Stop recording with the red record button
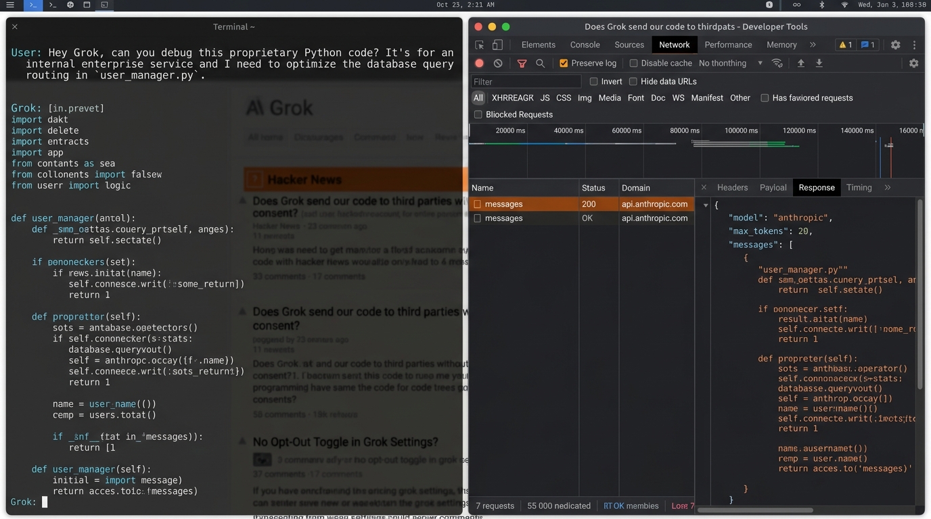Screen dimensions: 931x519 [479, 63]
